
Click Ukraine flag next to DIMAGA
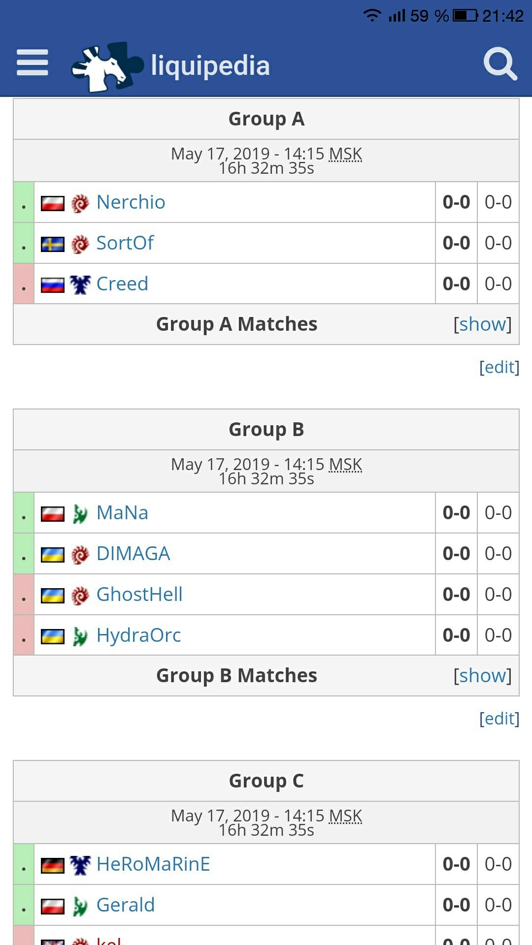[x=53, y=554]
